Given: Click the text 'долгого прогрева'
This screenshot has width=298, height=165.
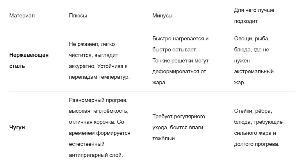Looking at the screenshot, I should [x=256, y=144].
